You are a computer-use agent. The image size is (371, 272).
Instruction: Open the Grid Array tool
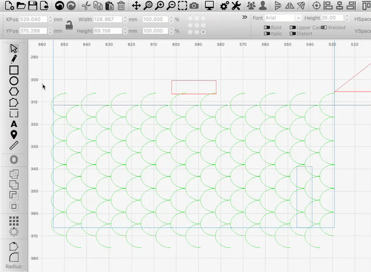(14, 221)
